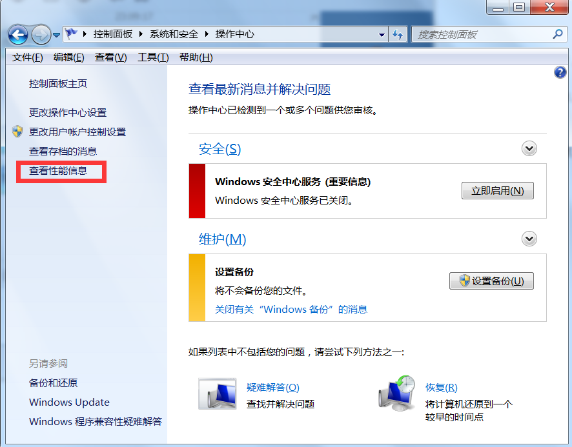
Task: Open the 工具(T) menu
Action: coord(153,57)
